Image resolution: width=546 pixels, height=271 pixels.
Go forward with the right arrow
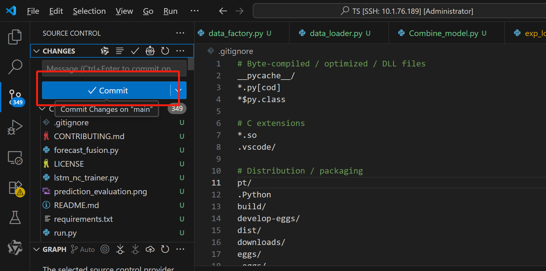click(240, 11)
